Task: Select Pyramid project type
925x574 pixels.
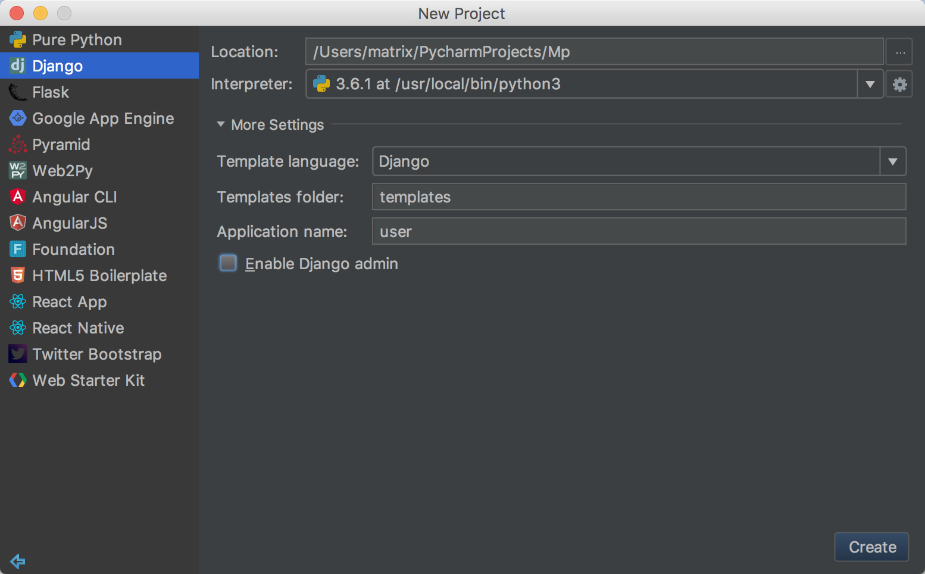Action: point(99,145)
